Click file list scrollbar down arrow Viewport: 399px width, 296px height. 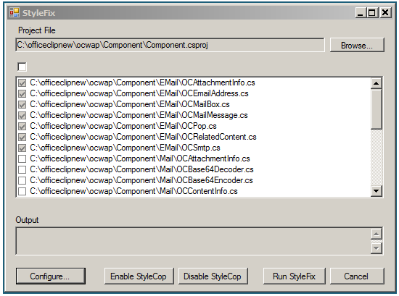[376, 191]
